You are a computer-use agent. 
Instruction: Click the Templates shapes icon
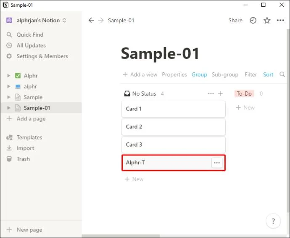pyautogui.click(x=9, y=137)
